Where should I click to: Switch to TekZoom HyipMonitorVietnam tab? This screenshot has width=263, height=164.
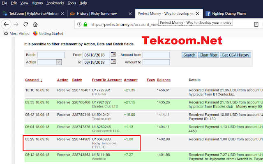pyautogui.click(x=34, y=13)
